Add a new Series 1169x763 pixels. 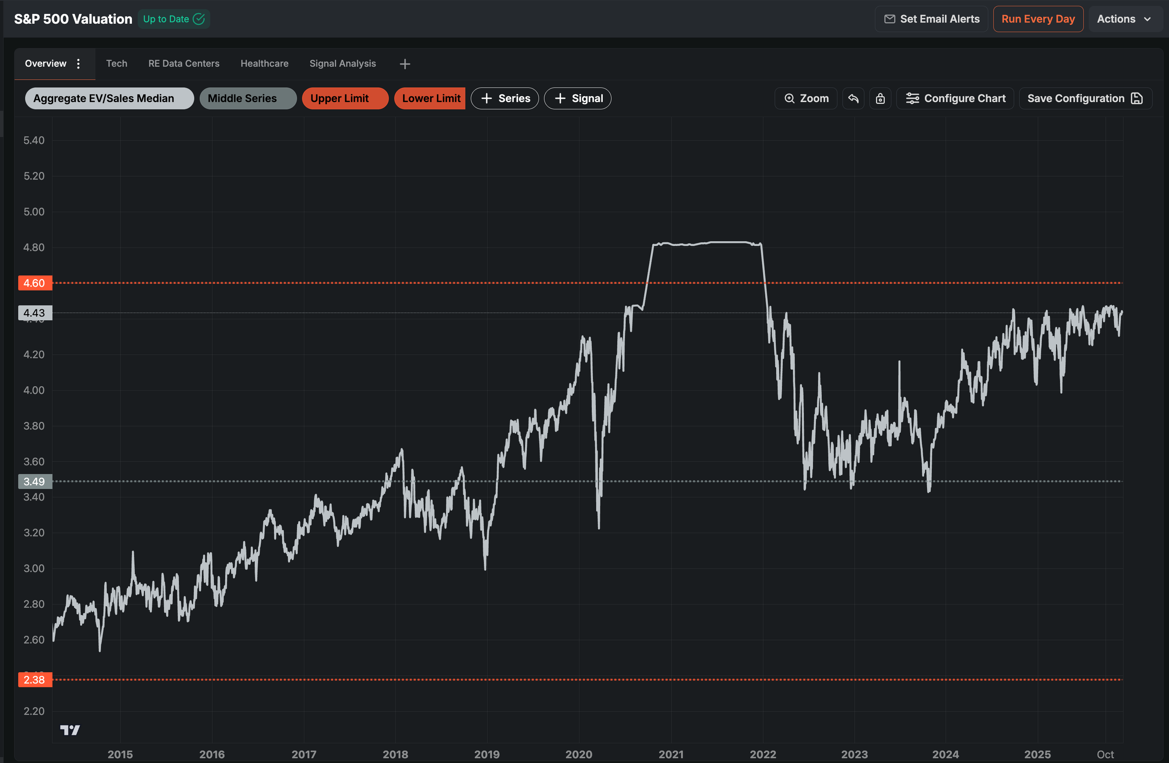pyautogui.click(x=505, y=98)
